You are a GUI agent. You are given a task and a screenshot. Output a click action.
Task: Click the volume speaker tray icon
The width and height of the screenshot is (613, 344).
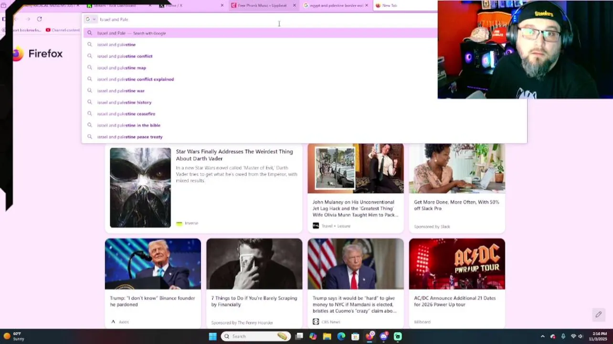tap(581, 336)
